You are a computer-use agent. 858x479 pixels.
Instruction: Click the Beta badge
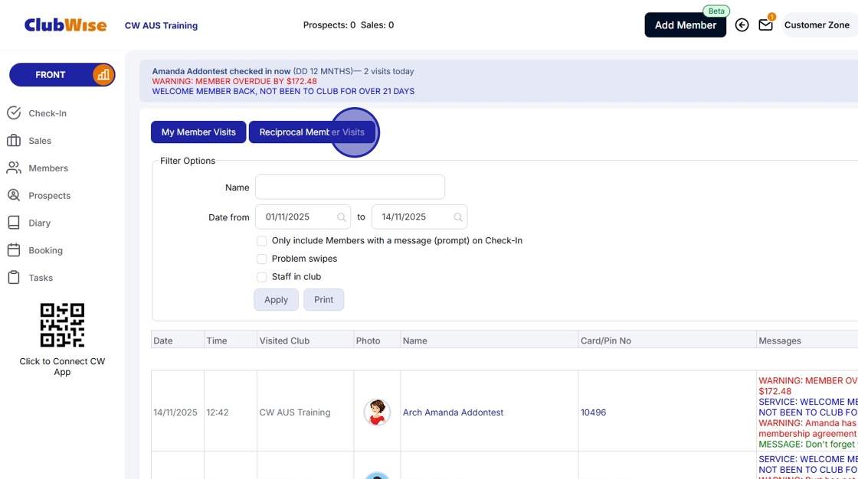(x=716, y=11)
